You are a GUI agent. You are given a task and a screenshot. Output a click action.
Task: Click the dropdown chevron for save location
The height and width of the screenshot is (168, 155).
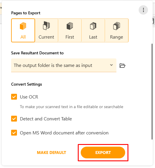111,65
